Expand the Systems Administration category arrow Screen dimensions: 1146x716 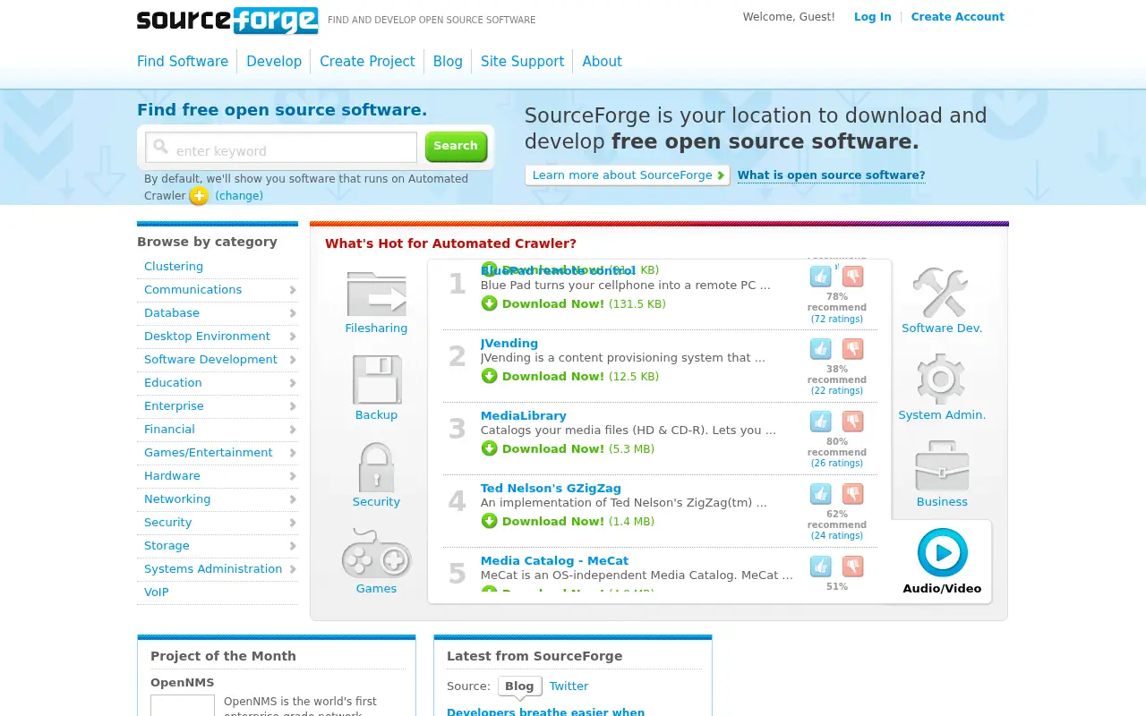293,569
